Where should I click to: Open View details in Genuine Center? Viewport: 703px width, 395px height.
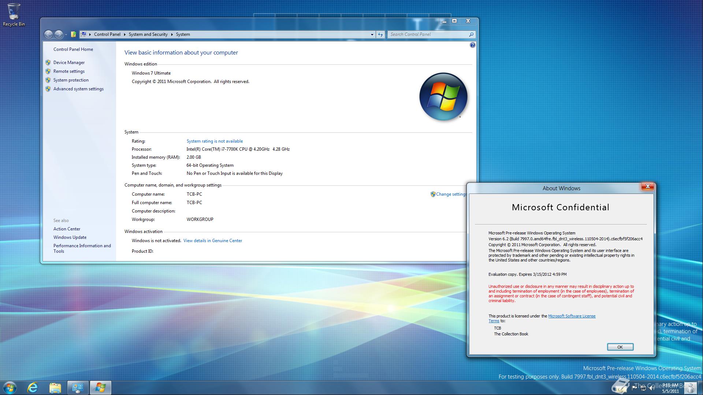[x=213, y=241]
